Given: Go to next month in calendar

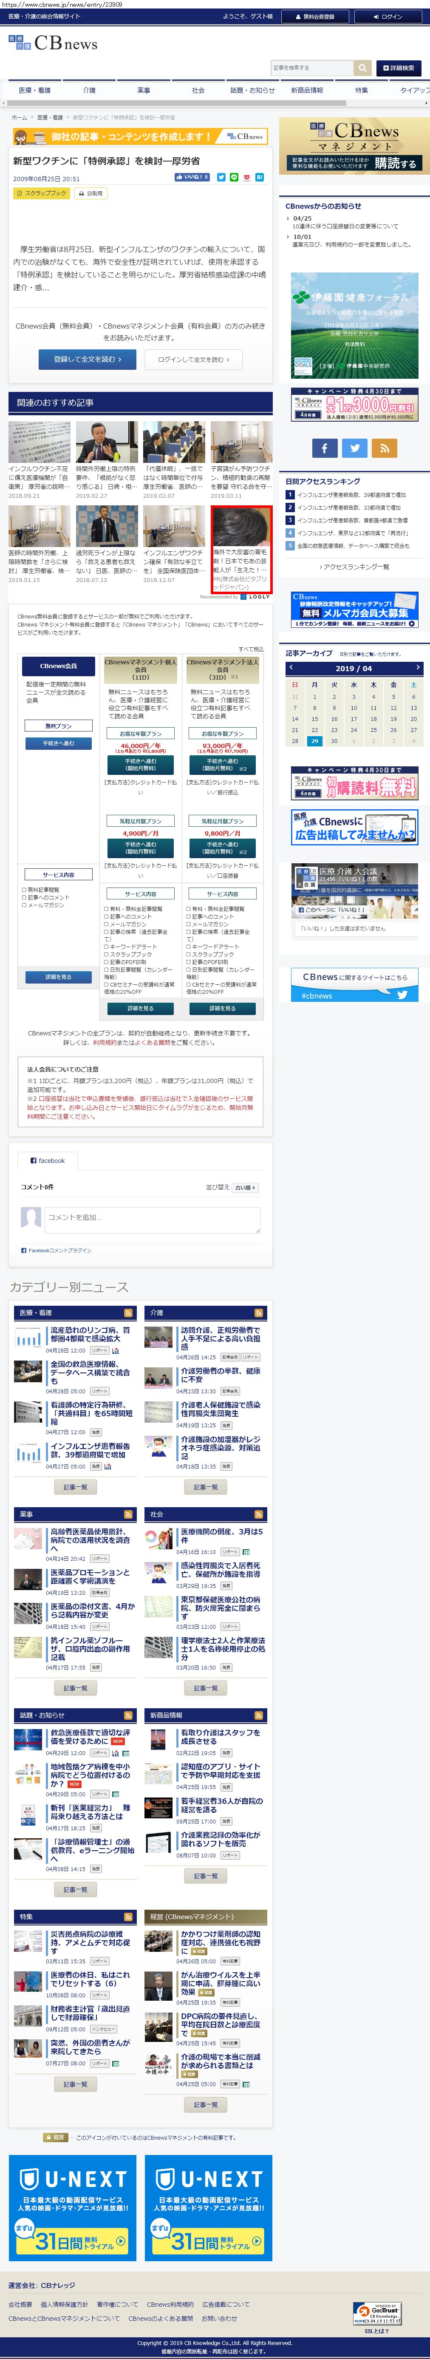Looking at the screenshot, I should (417, 668).
